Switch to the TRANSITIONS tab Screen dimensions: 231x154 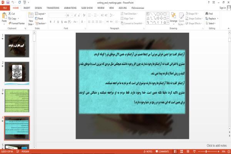tap(53, 8)
